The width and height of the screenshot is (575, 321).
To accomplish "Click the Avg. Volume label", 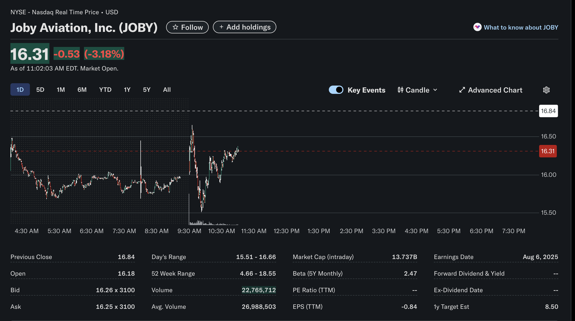I will pyautogui.click(x=169, y=307).
